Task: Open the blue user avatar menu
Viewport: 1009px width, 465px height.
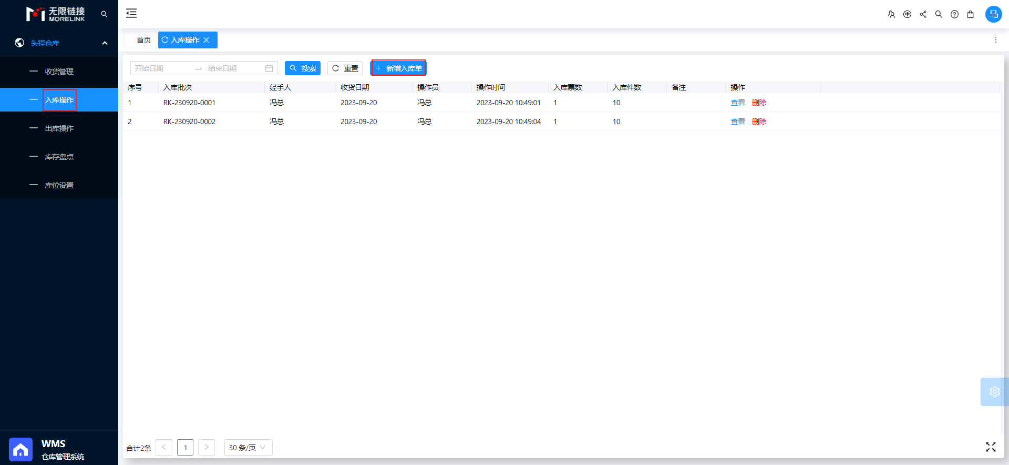Action: coord(993,14)
